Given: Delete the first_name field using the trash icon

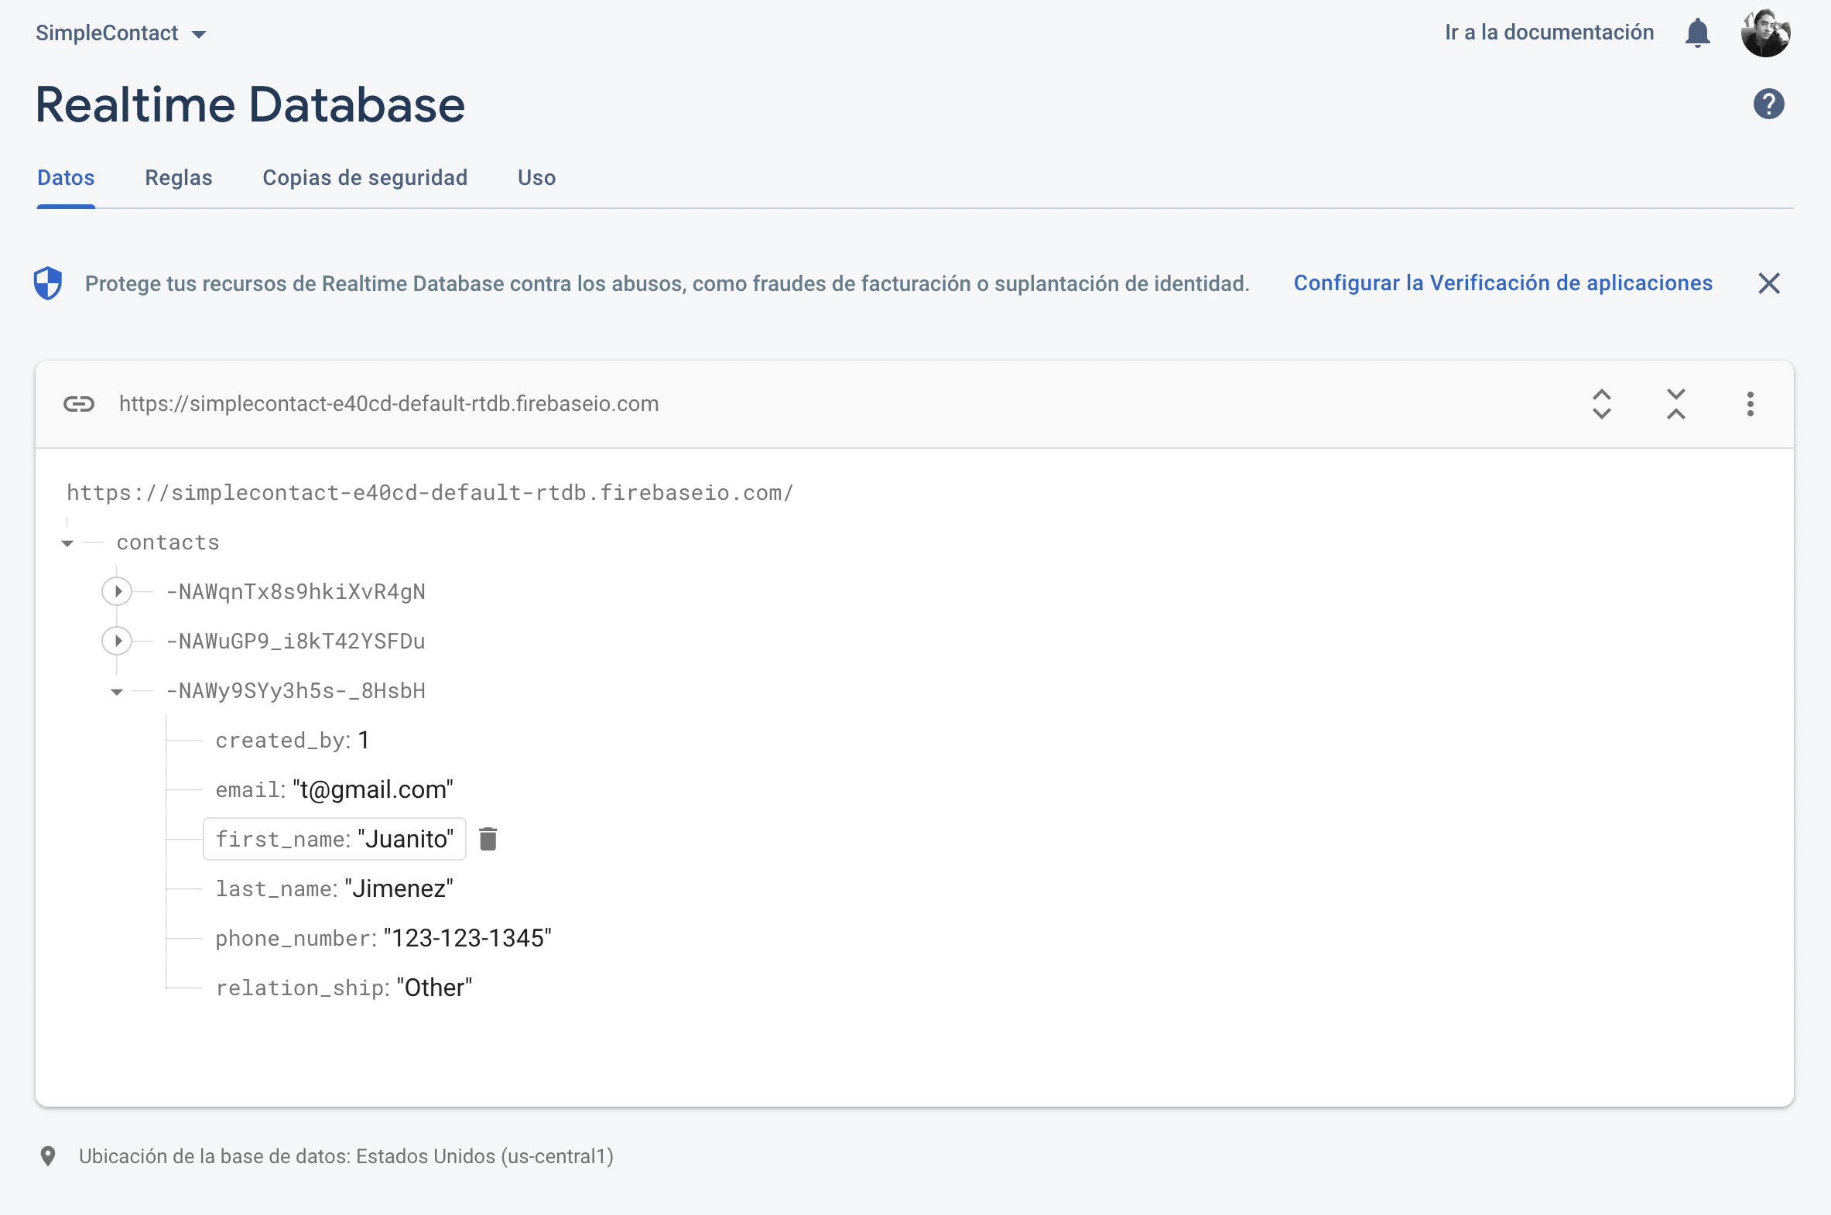Looking at the screenshot, I should pyautogui.click(x=488, y=838).
